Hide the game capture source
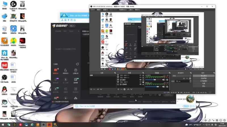The image size is (227, 127). [140, 80]
